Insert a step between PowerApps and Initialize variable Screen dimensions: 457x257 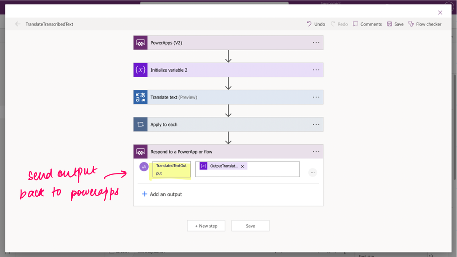pos(228,56)
